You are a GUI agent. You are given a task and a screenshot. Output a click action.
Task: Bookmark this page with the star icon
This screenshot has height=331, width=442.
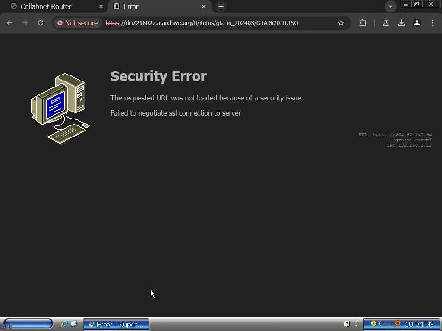pos(341,23)
